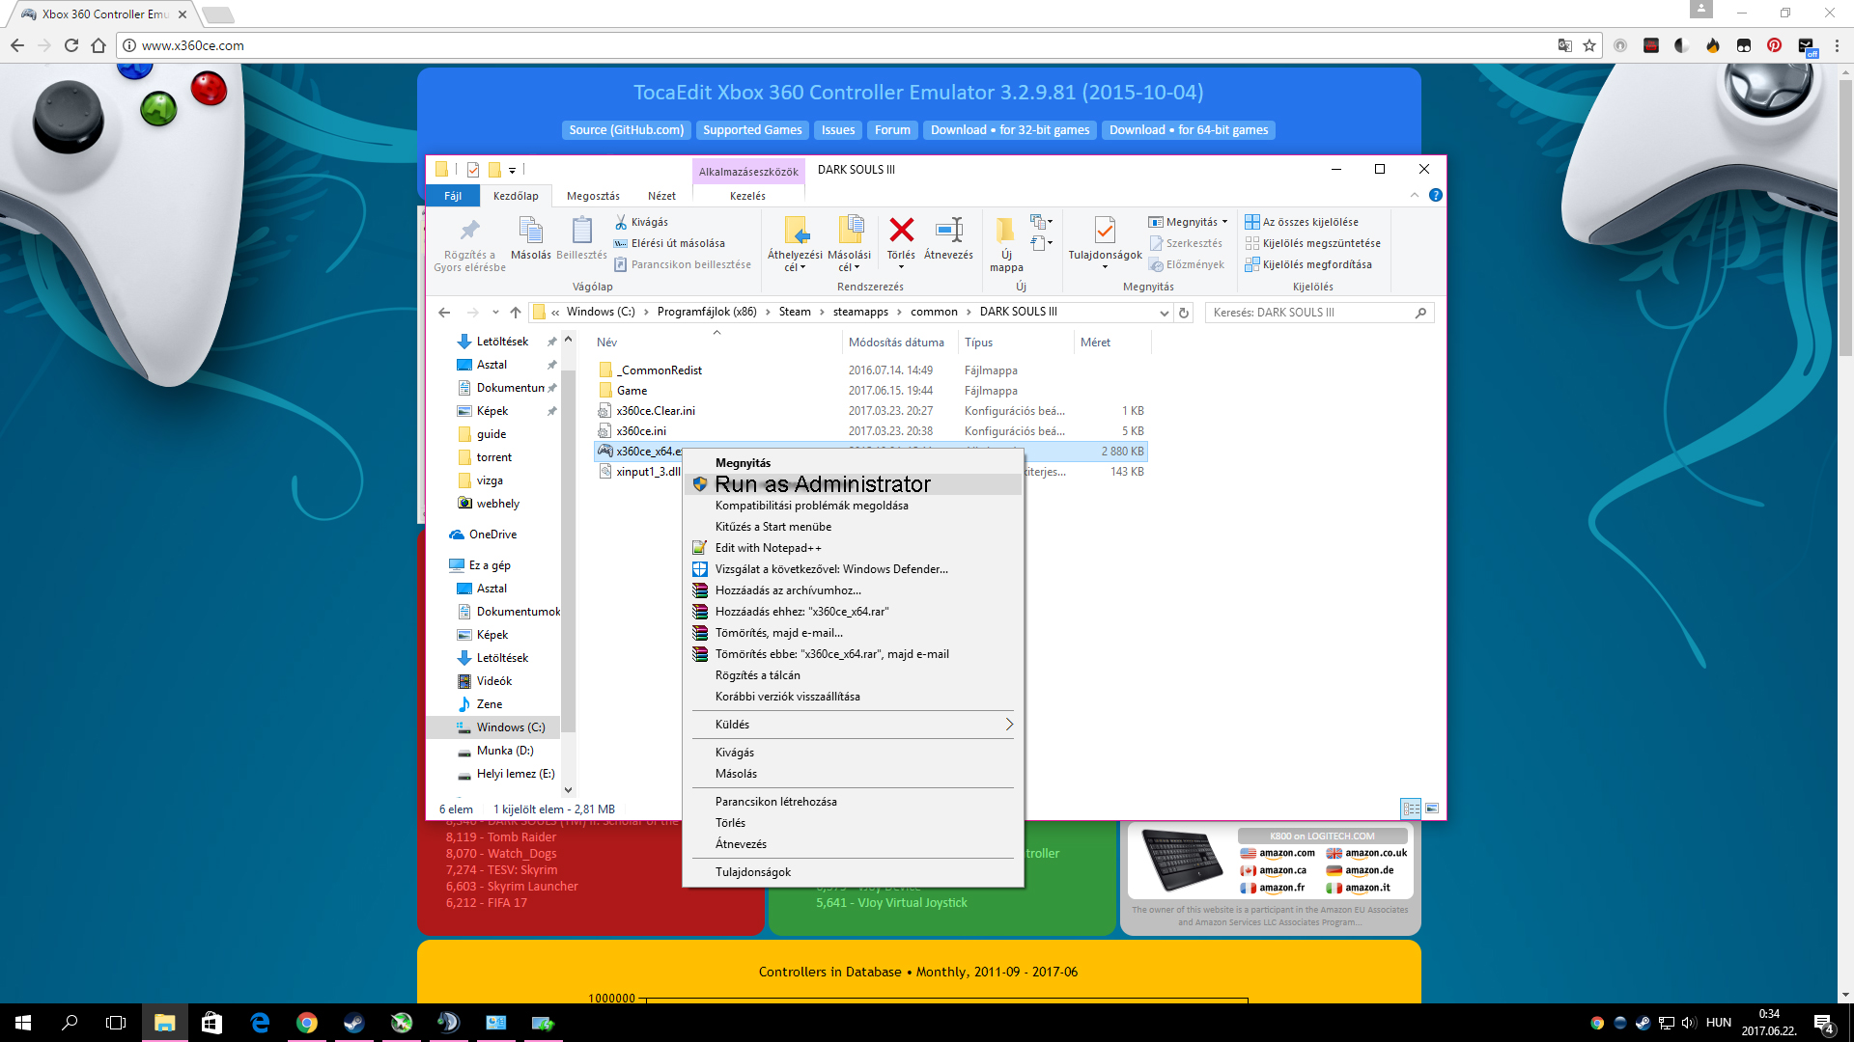
Task: Click the Új mappa new folder icon
Action: 1005,231
